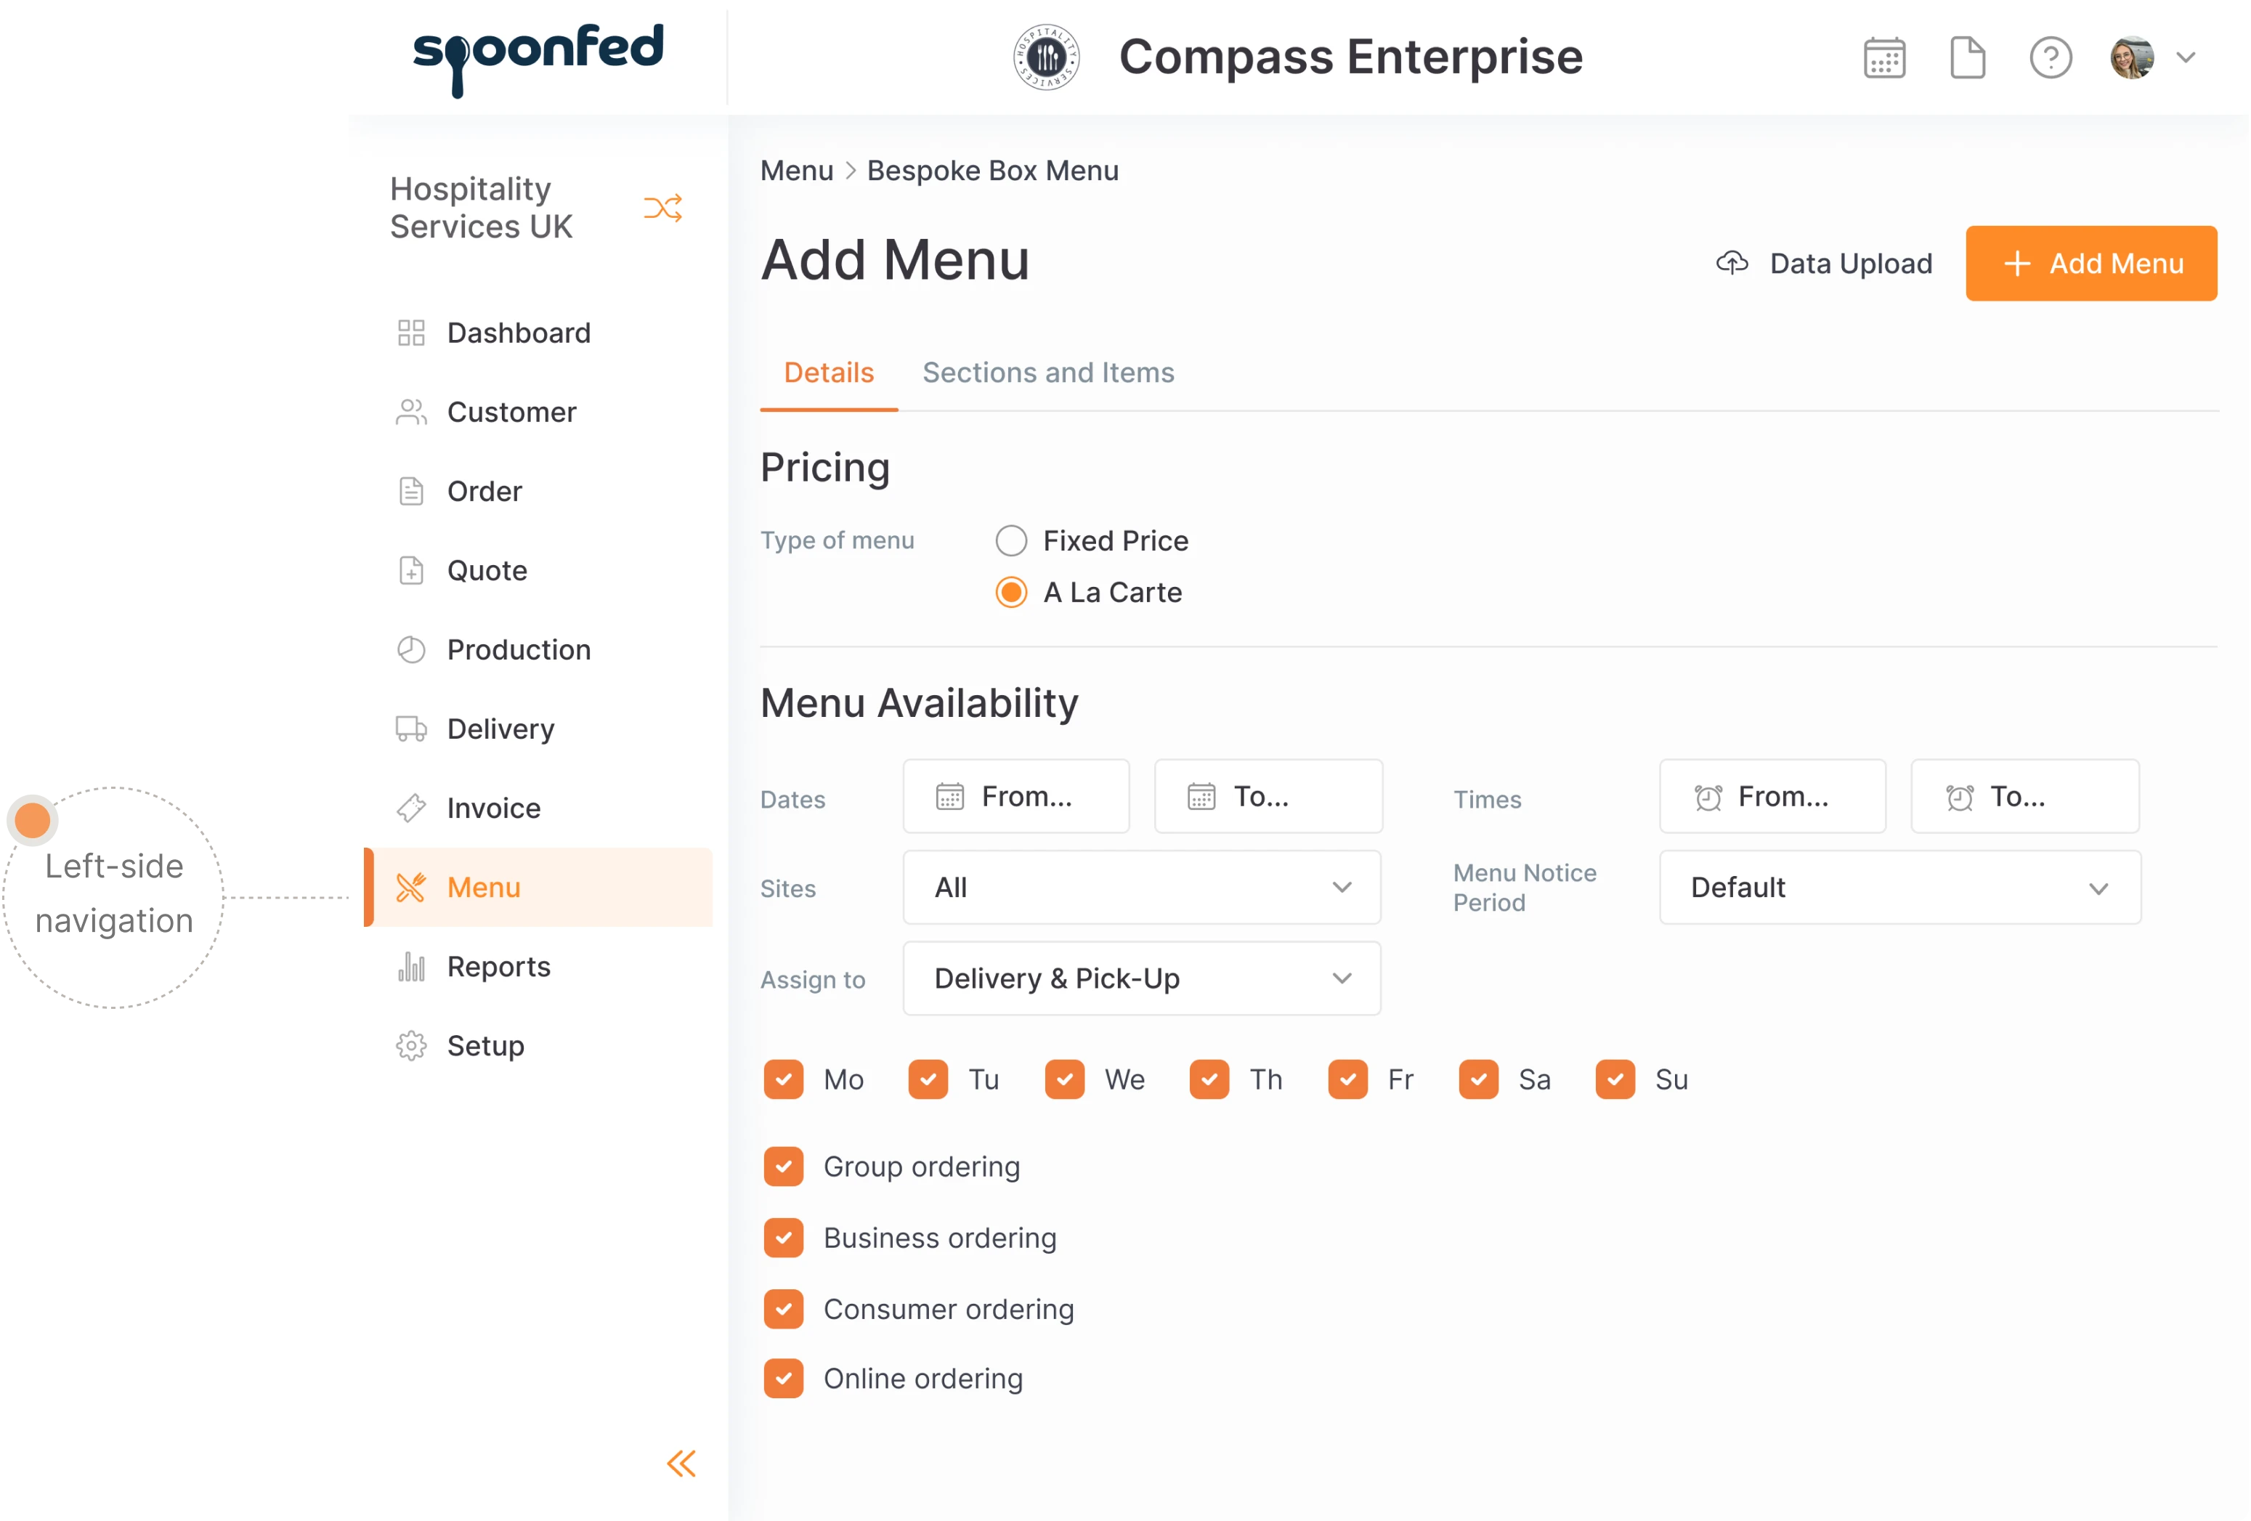Collapse the sidebar with the double chevron
2251x1521 pixels.
(681, 1464)
